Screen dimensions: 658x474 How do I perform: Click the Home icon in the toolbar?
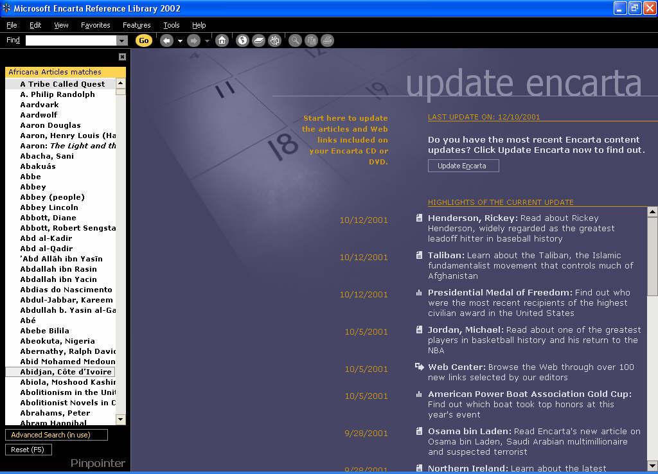(x=222, y=40)
